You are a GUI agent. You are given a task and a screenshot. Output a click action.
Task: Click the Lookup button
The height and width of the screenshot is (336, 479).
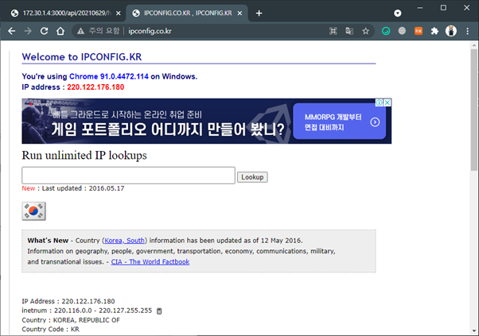tap(252, 177)
